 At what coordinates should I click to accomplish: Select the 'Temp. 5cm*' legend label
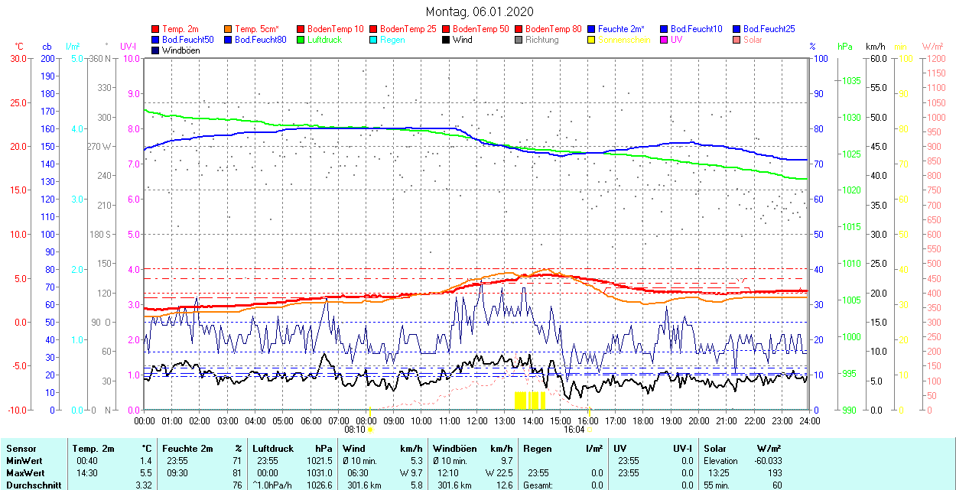(x=257, y=29)
